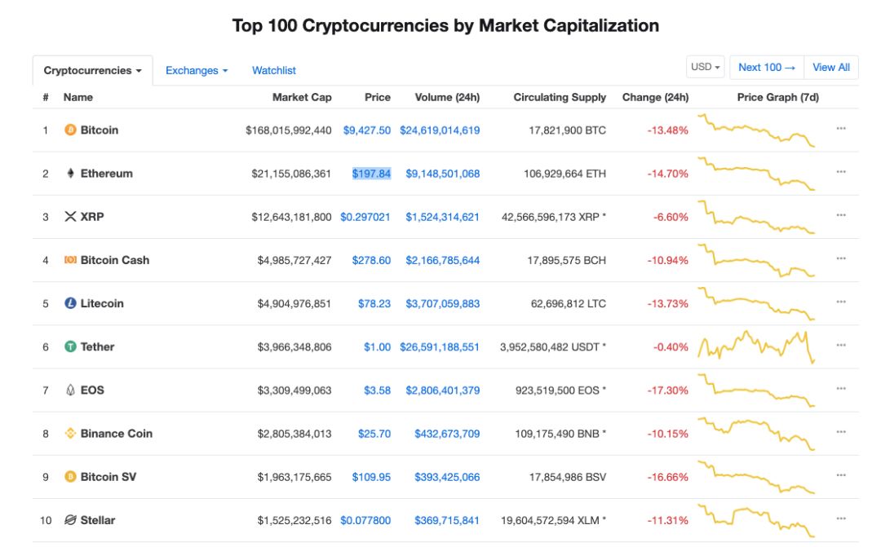
Task: Click the Tether logo icon
Action: [x=70, y=346]
